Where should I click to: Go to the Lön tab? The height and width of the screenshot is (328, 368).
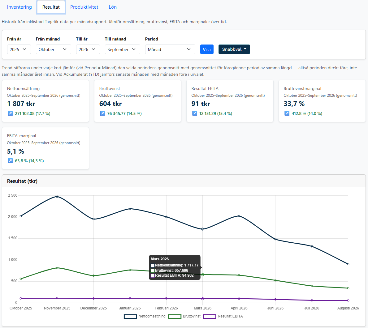pos(113,7)
